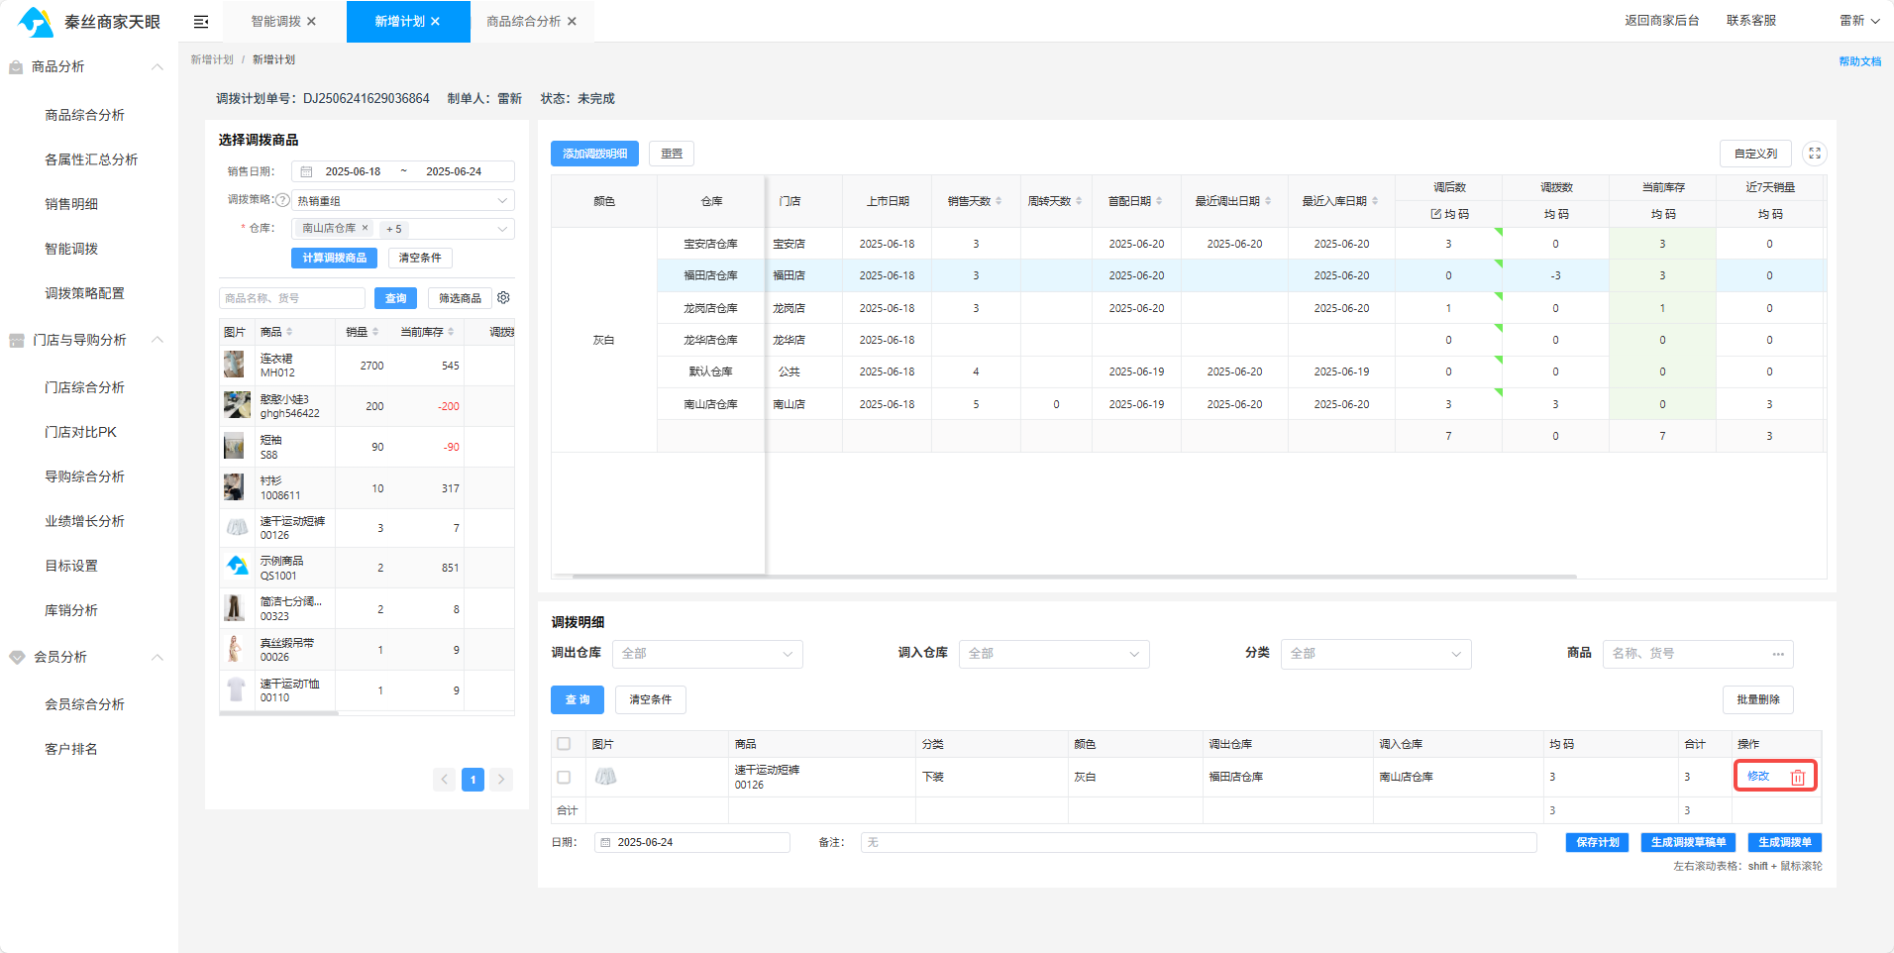1894x953 pixels.
Task: Open 销售明细 in the sidebar
Action: pos(71,204)
